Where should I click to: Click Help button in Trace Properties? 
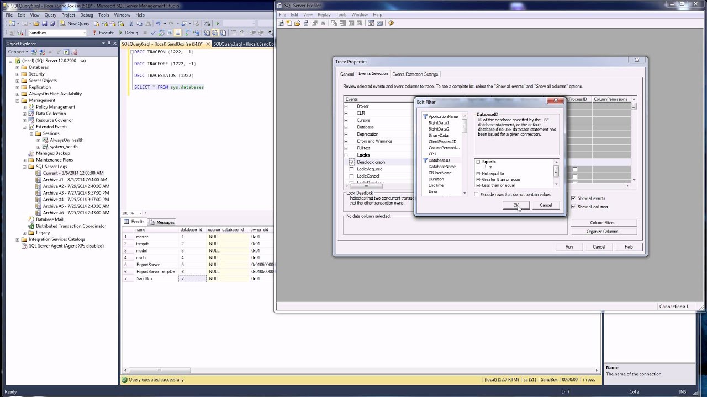(629, 247)
